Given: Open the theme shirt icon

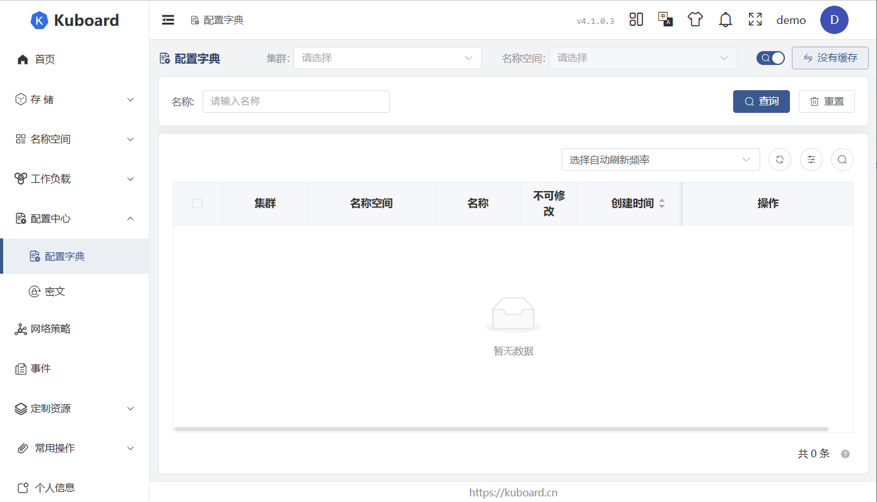Looking at the screenshot, I should pyautogui.click(x=695, y=20).
